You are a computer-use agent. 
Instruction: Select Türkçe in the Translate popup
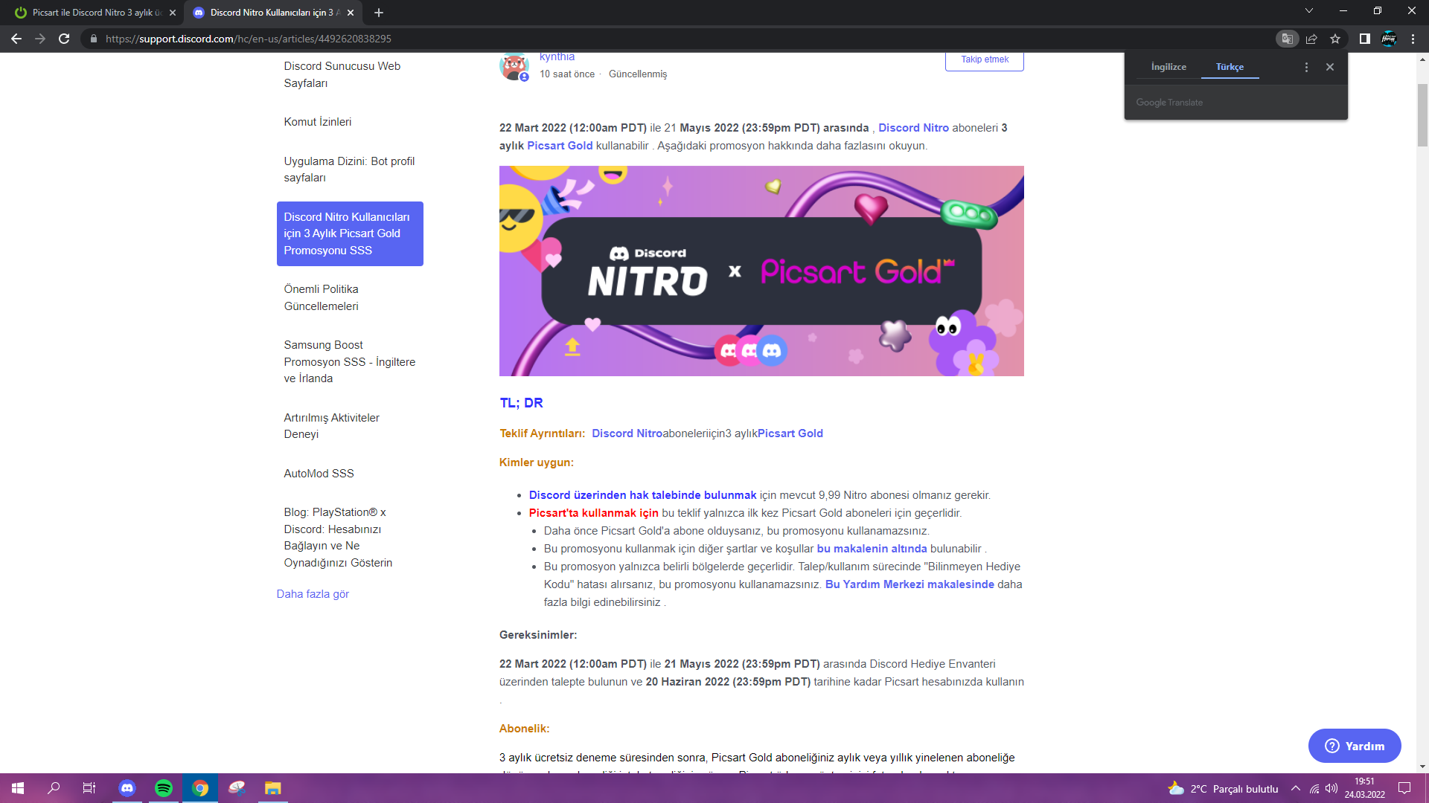click(x=1230, y=66)
